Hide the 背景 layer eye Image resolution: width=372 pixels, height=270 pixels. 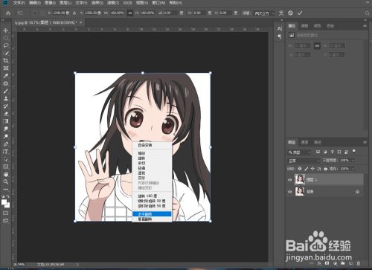[289, 192]
